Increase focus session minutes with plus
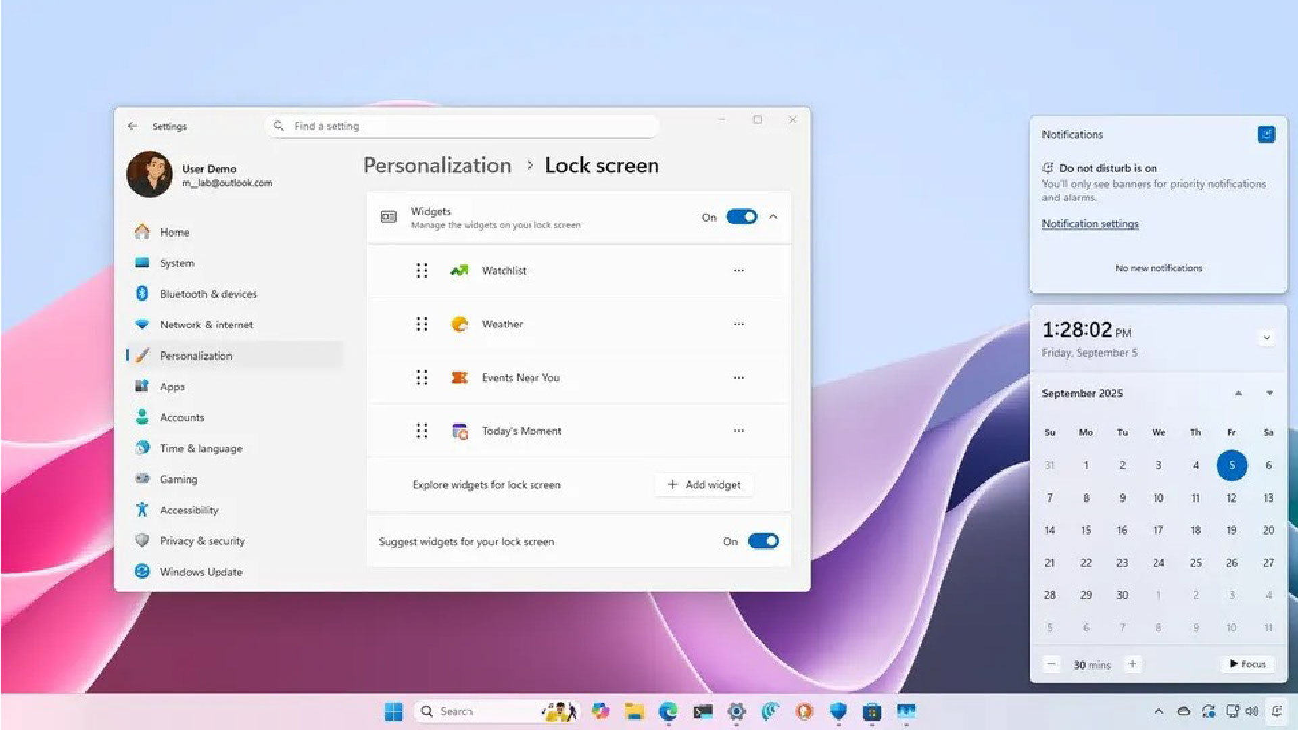The height and width of the screenshot is (730, 1298). pos(1132,664)
